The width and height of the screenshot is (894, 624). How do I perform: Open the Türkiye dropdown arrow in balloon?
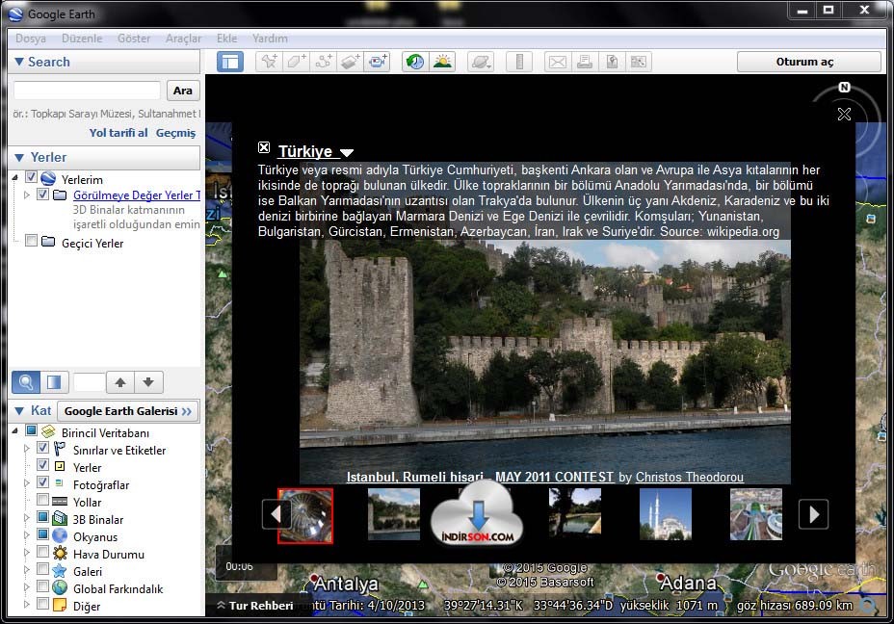[x=347, y=152]
